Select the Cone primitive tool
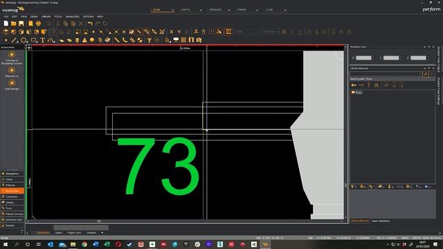The width and height of the screenshot is (443, 249). [84, 40]
